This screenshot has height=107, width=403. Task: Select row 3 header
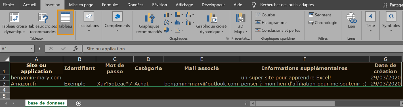pos(5,84)
